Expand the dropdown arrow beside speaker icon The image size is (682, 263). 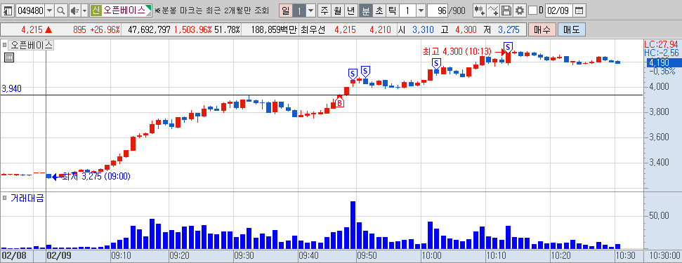click(x=84, y=11)
